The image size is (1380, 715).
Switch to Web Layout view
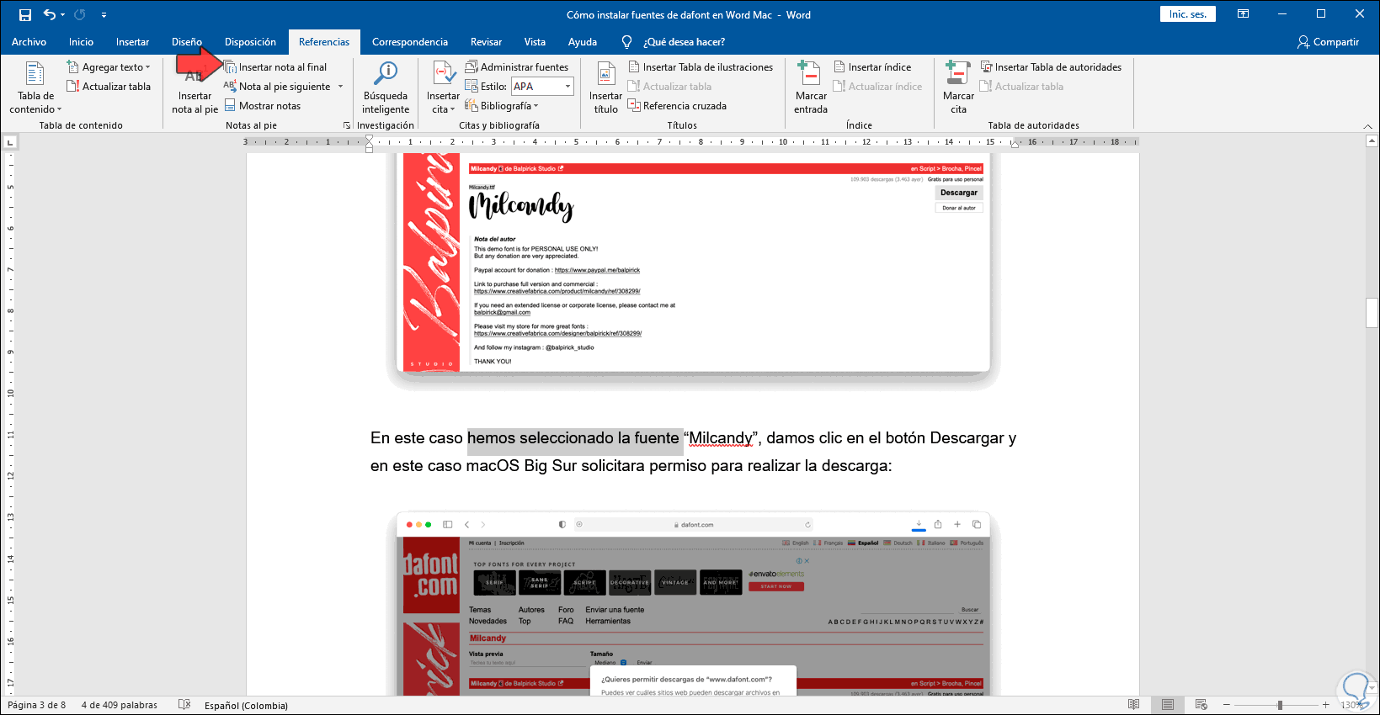point(1201,705)
